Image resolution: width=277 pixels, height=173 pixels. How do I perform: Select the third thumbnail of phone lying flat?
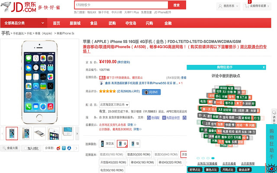[x=39, y=133]
